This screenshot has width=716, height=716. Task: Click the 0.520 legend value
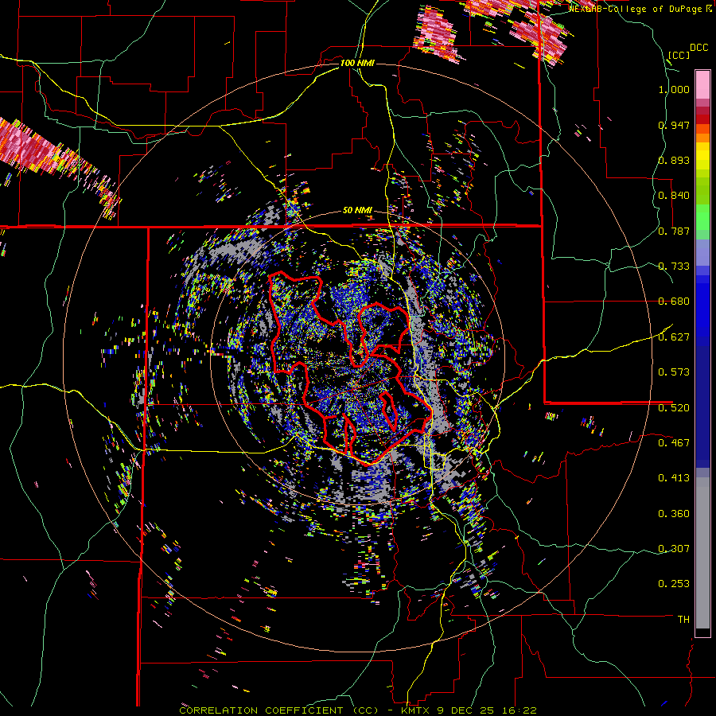(x=674, y=407)
